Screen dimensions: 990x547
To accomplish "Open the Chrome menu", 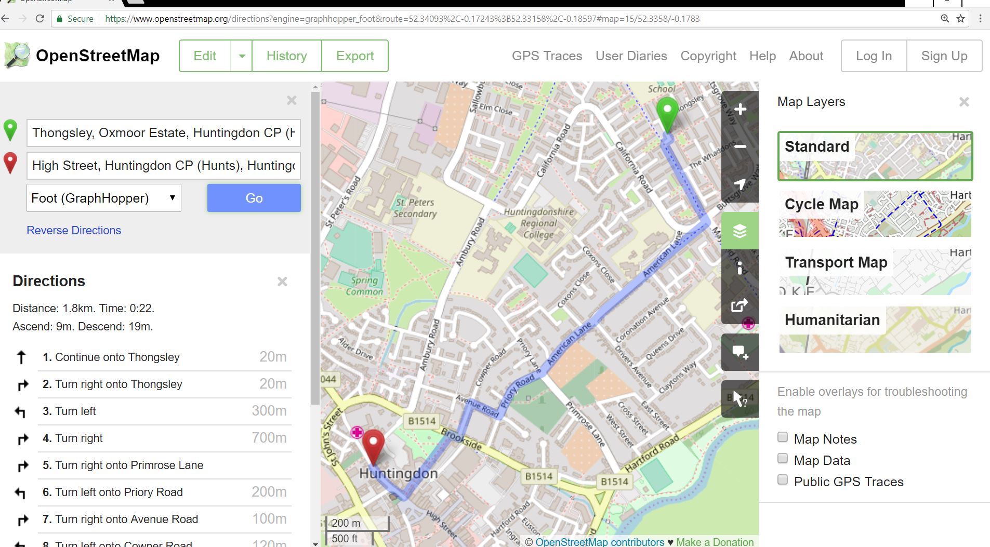I will [981, 19].
